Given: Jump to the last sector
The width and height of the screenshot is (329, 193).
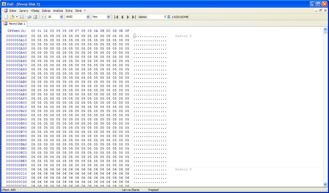Looking at the screenshot, I should tap(134, 17).
